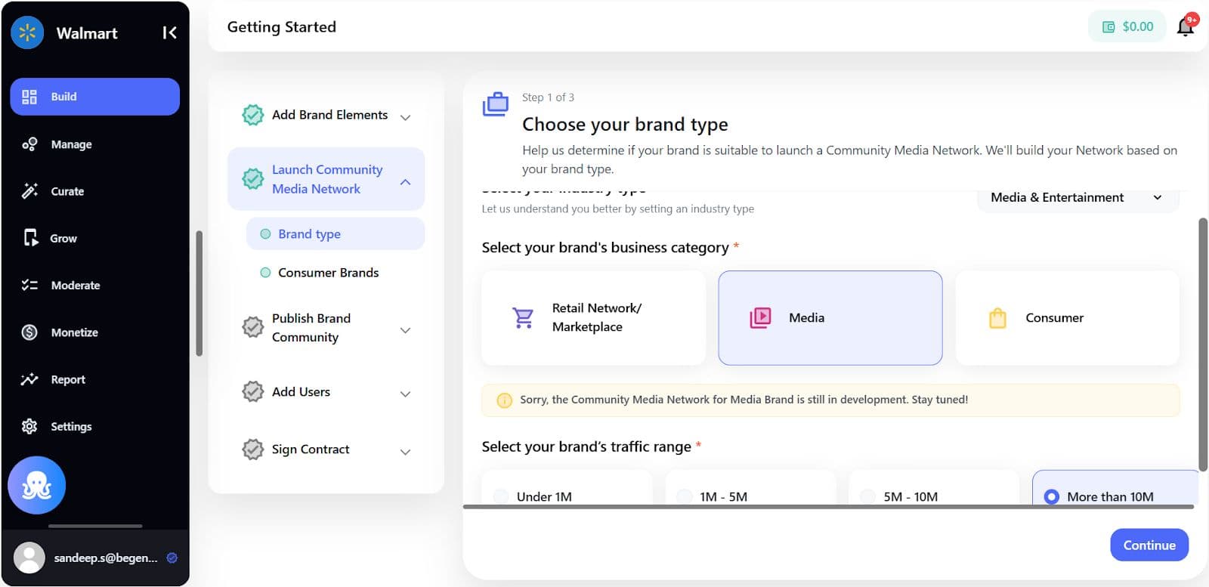
Task: Open the sandeep.s@begen... account label
Action: tap(106, 558)
